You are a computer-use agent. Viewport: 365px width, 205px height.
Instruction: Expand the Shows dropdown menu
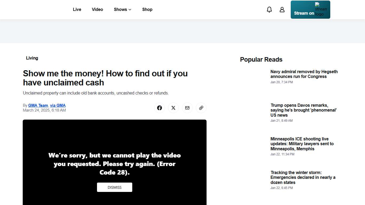[122, 9]
